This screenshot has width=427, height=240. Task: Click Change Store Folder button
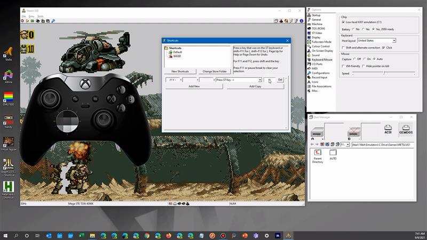click(x=215, y=71)
